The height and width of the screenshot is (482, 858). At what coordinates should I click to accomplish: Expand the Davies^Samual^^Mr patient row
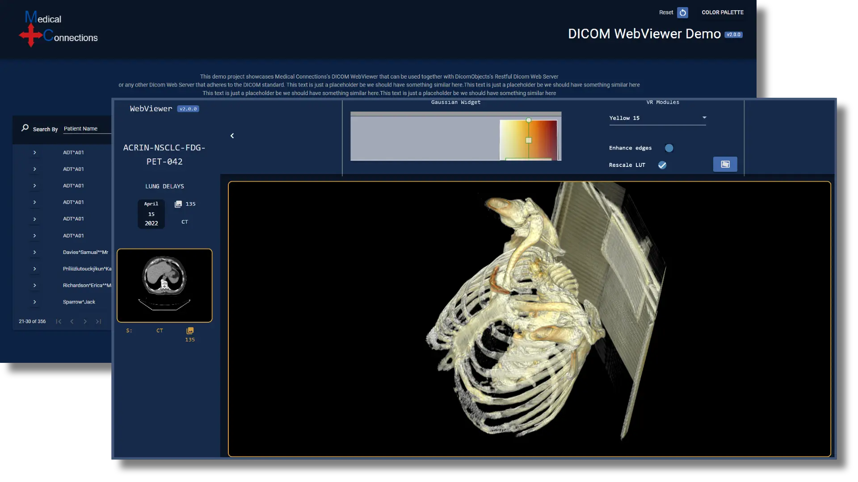click(x=34, y=252)
